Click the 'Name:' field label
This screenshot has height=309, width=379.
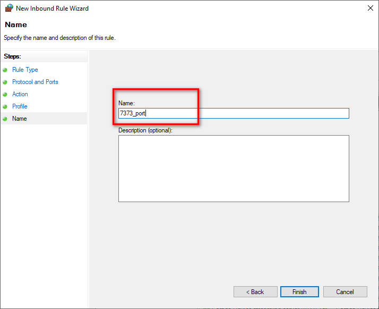[x=126, y=103]
